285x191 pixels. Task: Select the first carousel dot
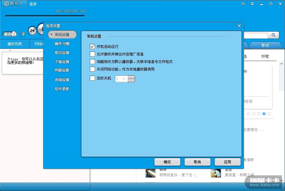(249, 114)
